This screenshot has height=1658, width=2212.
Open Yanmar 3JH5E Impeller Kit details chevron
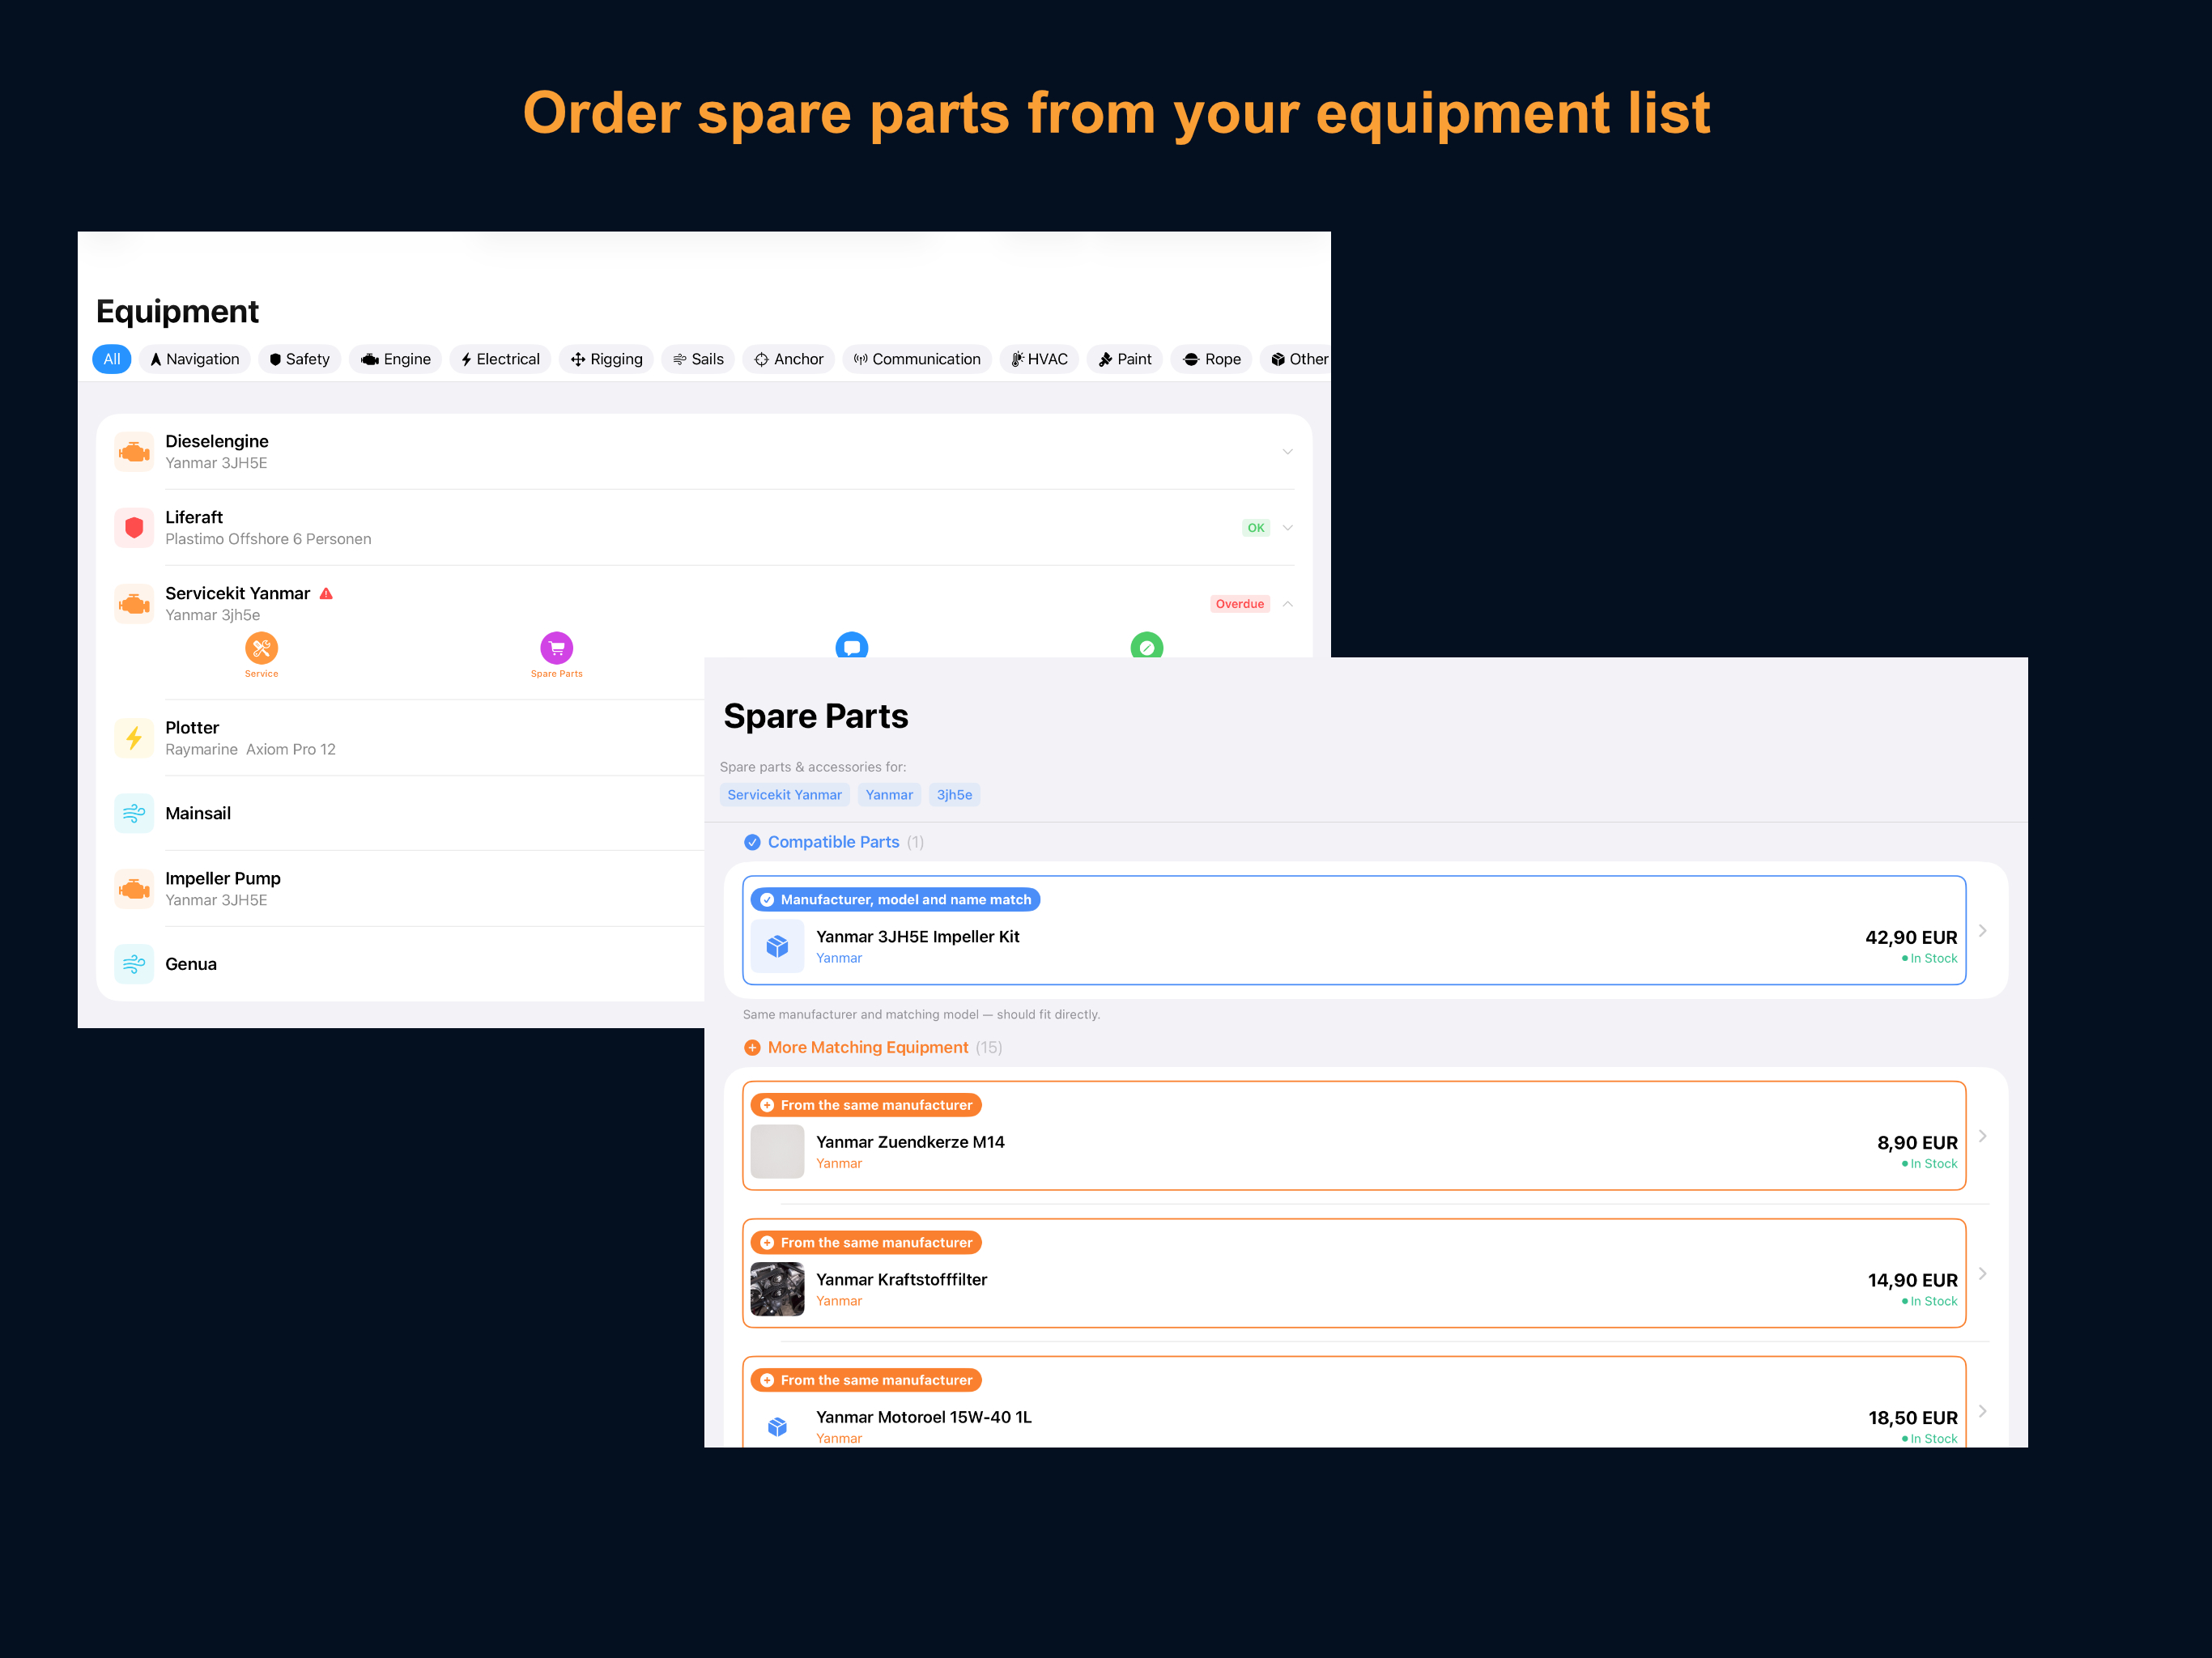pyautogui.click(x=1983, y=931)
